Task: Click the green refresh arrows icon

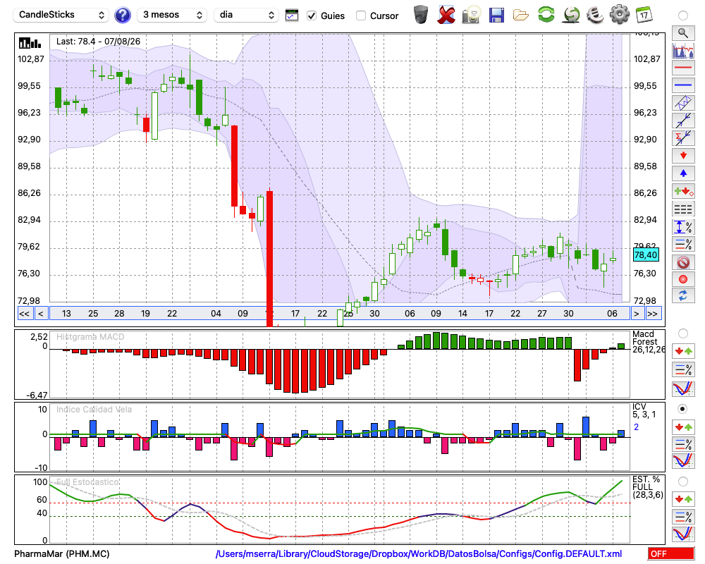Action: click(546, 15)
